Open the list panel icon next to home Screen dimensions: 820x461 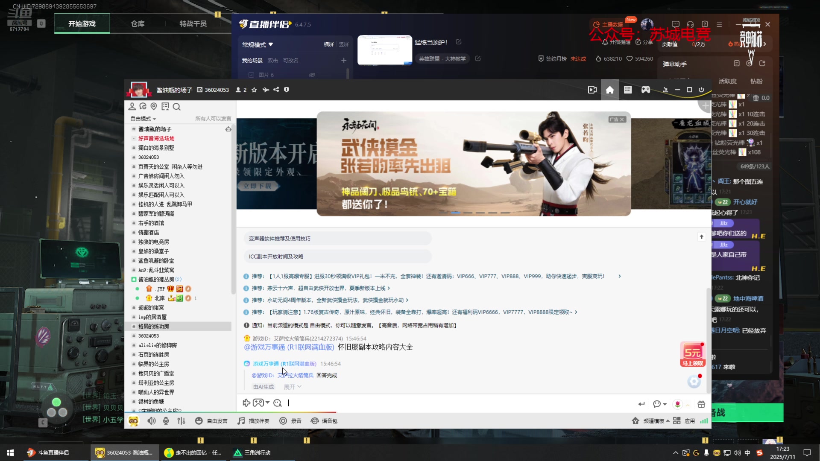627,90
